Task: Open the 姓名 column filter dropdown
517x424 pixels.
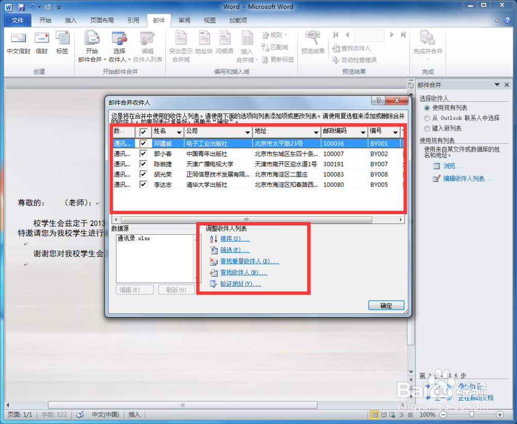Action: (x=179, y=132)
